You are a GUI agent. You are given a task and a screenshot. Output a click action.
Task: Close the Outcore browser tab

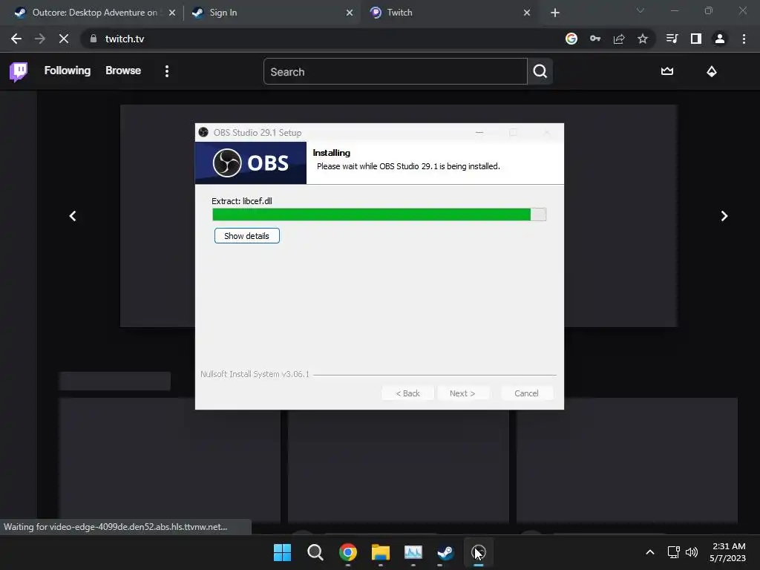pos(172,13)
